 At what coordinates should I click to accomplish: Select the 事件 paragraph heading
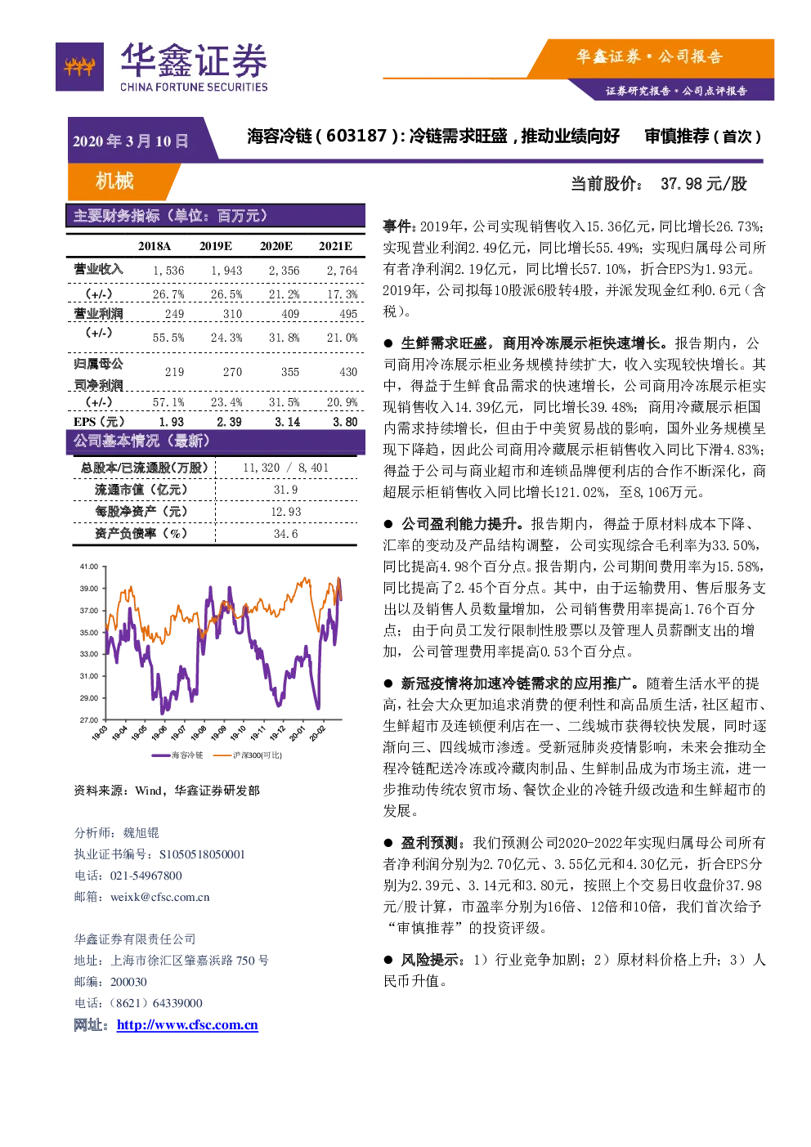point(399,226)
